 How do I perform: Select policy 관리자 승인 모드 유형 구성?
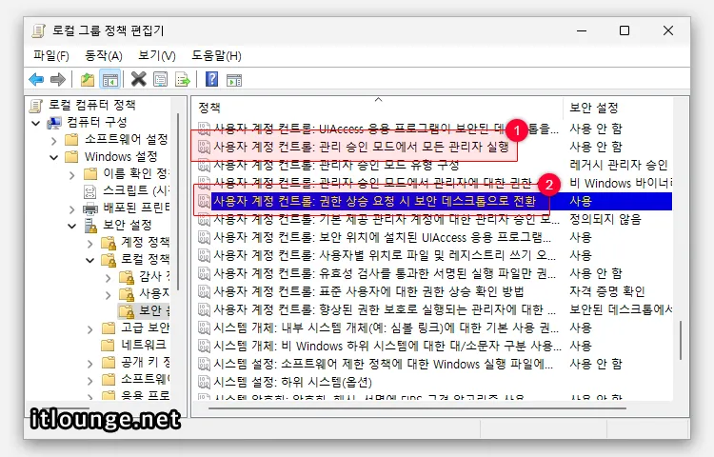click(x=336, y=165)
